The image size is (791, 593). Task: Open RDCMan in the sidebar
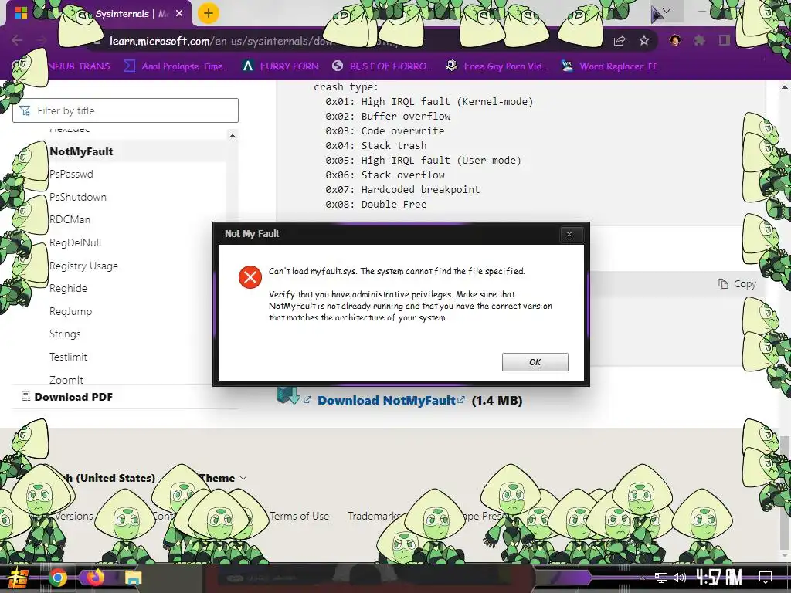point(70,220)
